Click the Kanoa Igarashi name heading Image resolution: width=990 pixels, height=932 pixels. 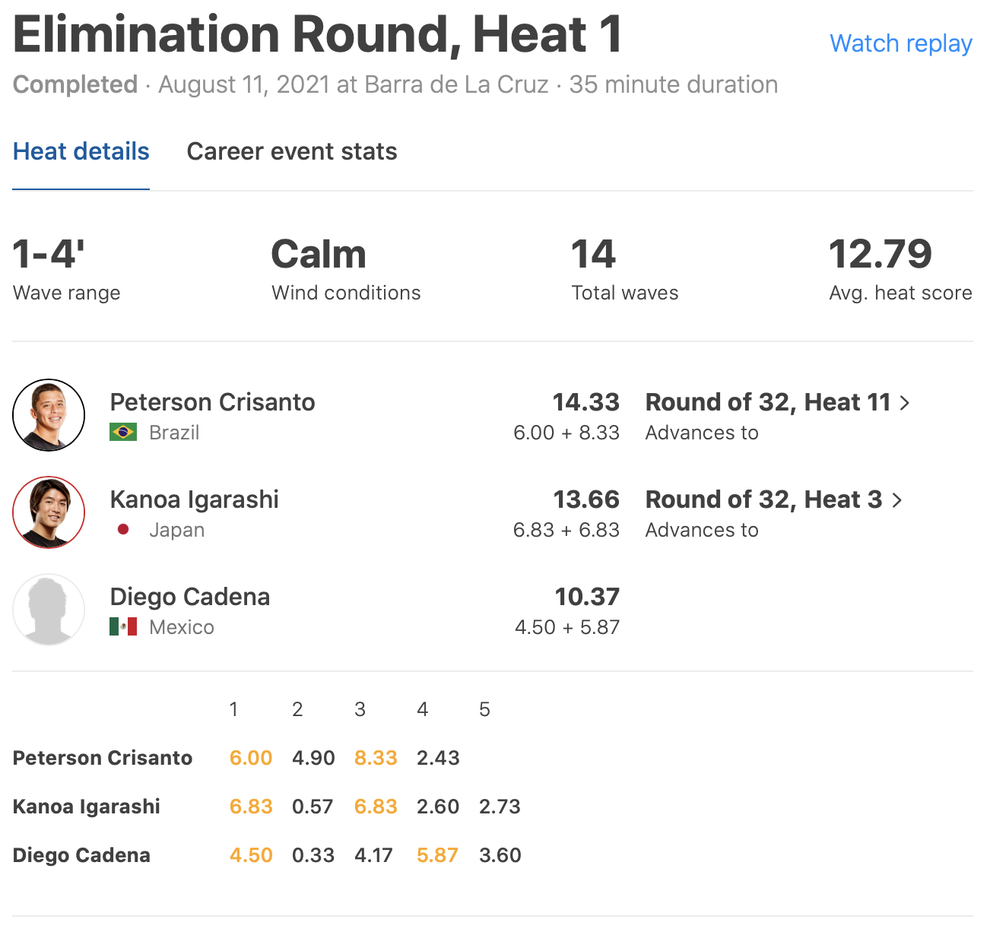(194, 499)
